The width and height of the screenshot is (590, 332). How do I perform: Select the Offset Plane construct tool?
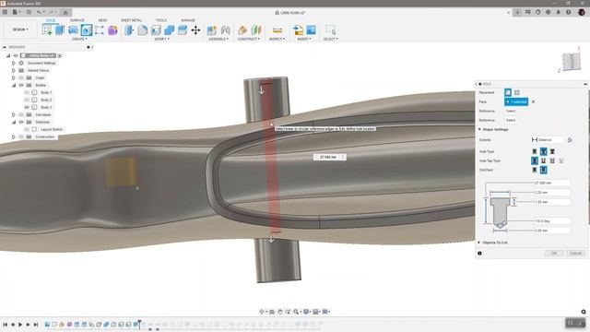click(x=242, y=30)
